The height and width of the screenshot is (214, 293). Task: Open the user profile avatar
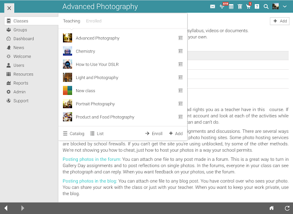275,6
